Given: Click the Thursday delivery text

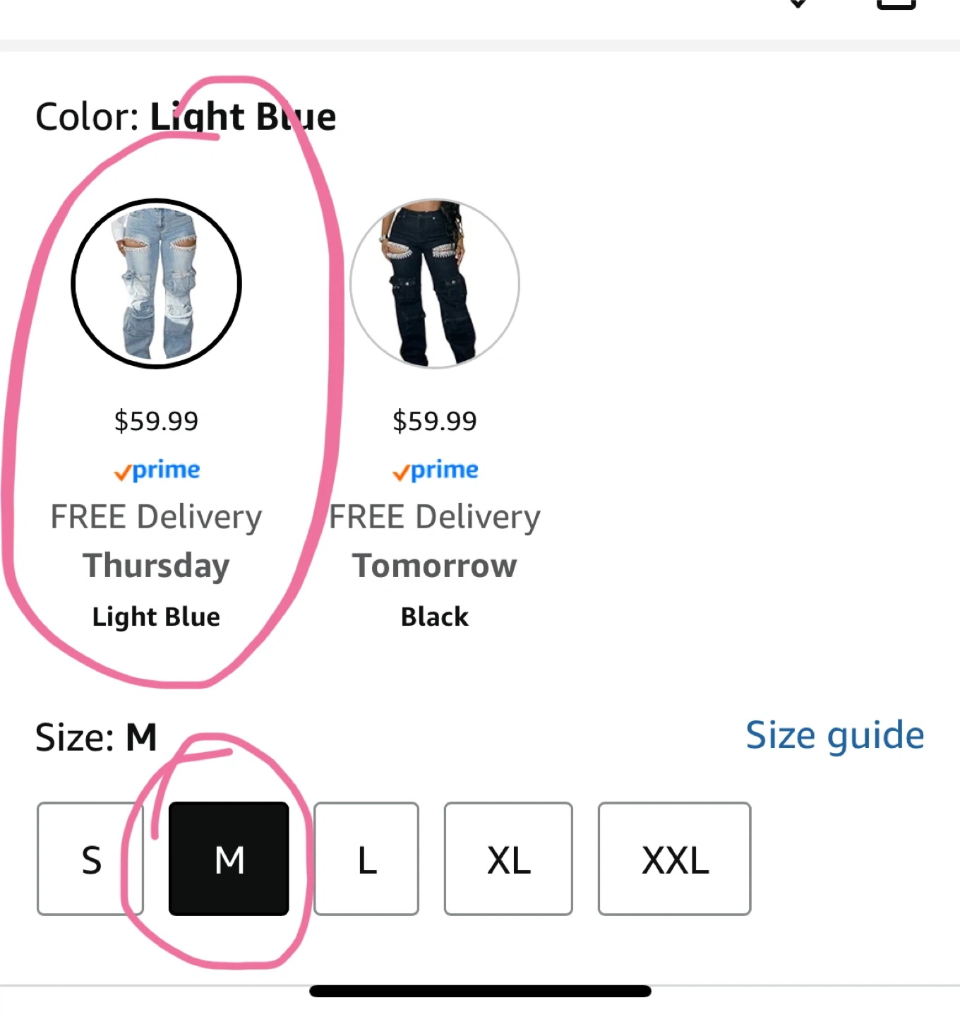Looking at the screenshot, I should pyautogui.click(x=156, y=566).
